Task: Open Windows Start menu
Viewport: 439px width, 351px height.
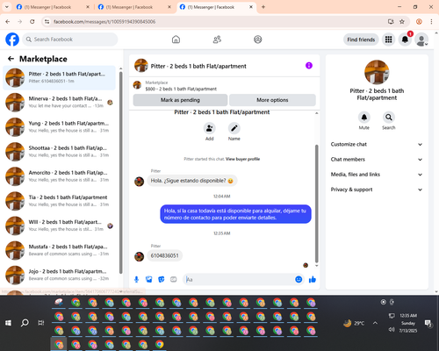Action: (x=8, y=323)
